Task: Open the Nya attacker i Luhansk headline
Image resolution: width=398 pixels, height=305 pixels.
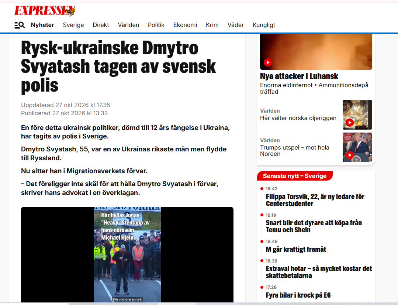Action: [299, 76]
